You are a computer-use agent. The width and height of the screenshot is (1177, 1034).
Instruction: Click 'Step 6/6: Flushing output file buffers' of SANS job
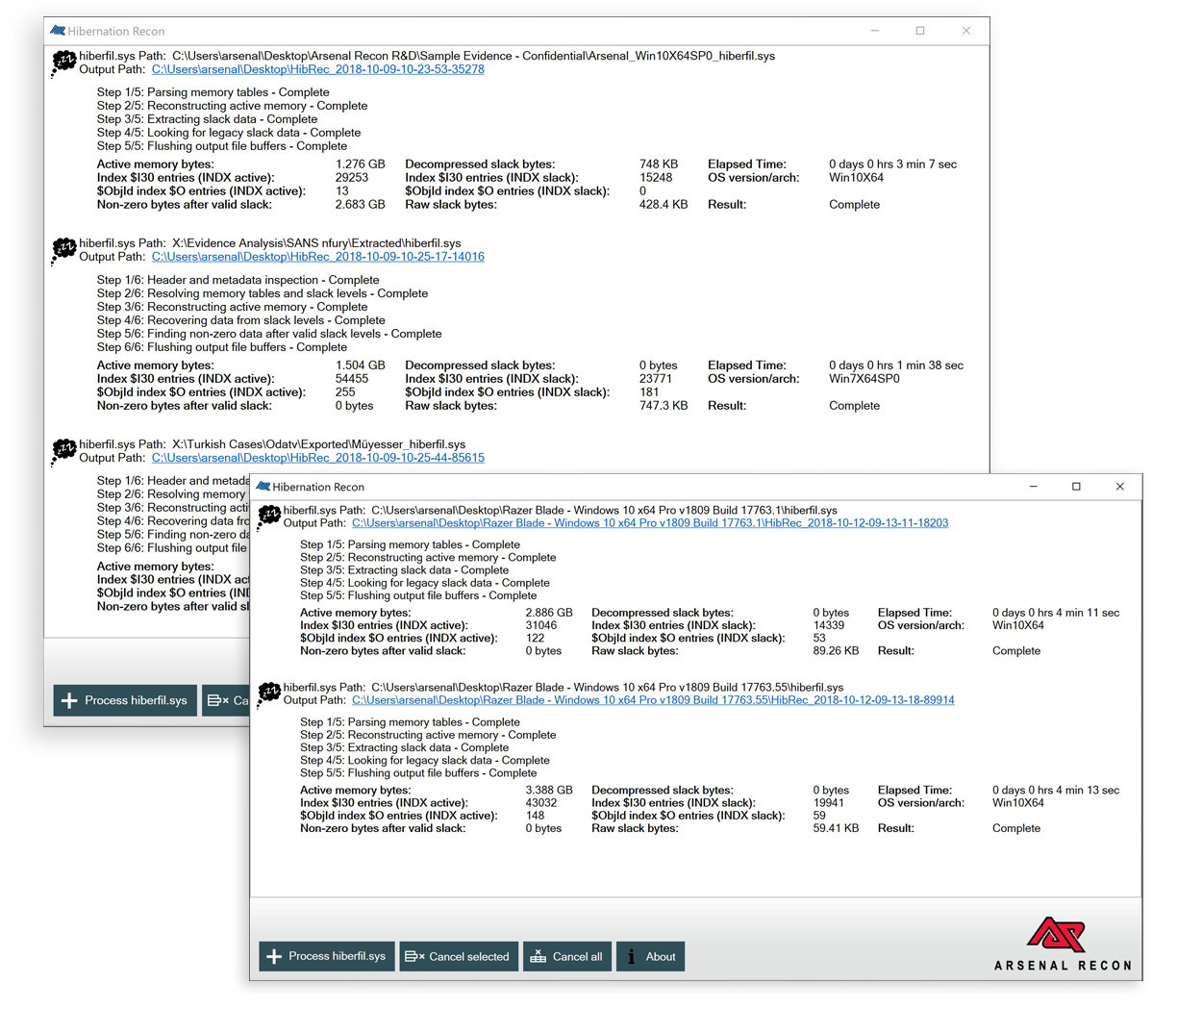point(222,347)
